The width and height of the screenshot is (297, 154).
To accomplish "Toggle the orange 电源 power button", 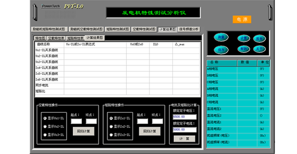I will pyautogui.click(x=242, y=20).
